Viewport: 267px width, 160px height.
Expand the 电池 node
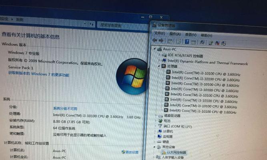[x=155, y=121]
